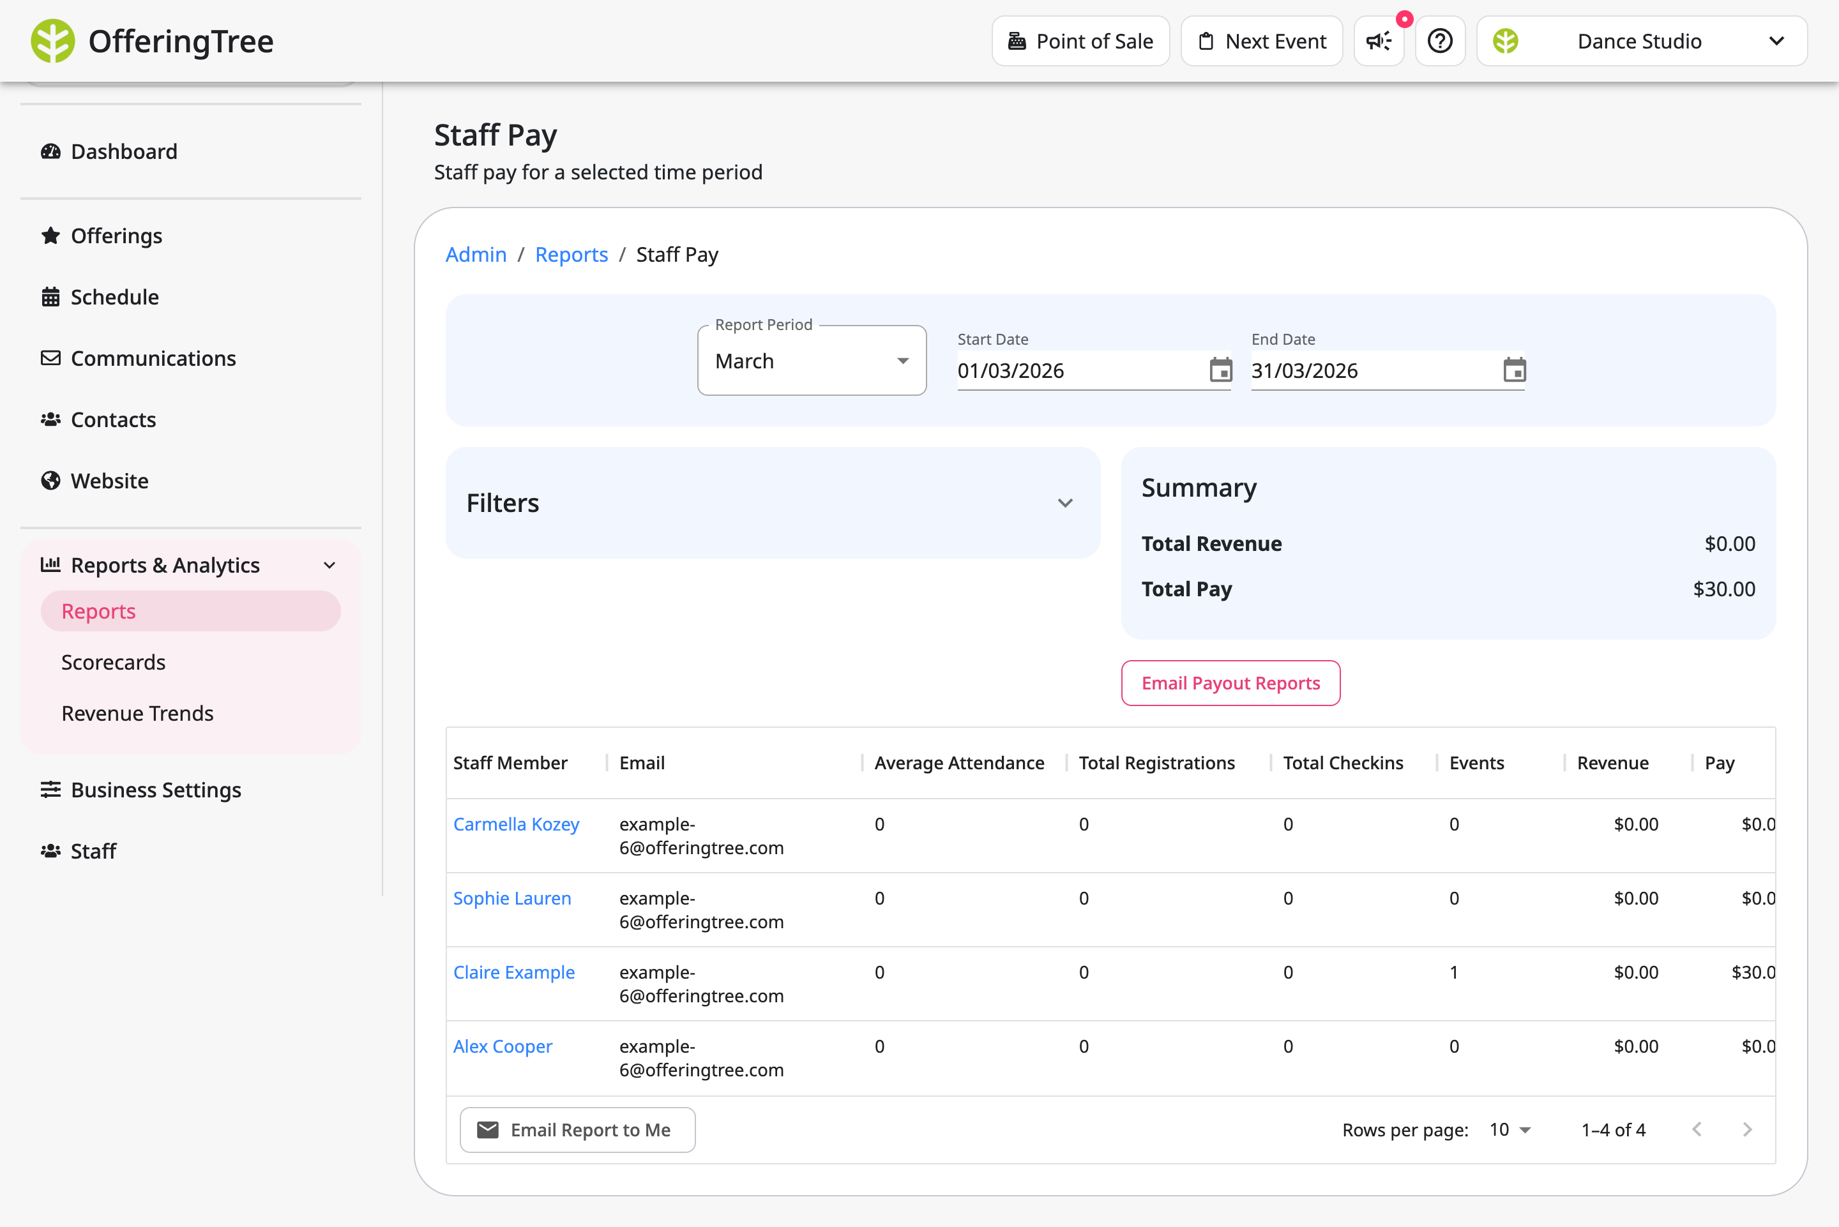Viewport: 1839px width, 1227px height.
Task: Sort by Revenue column header
Action: (x=1612, y=762)
